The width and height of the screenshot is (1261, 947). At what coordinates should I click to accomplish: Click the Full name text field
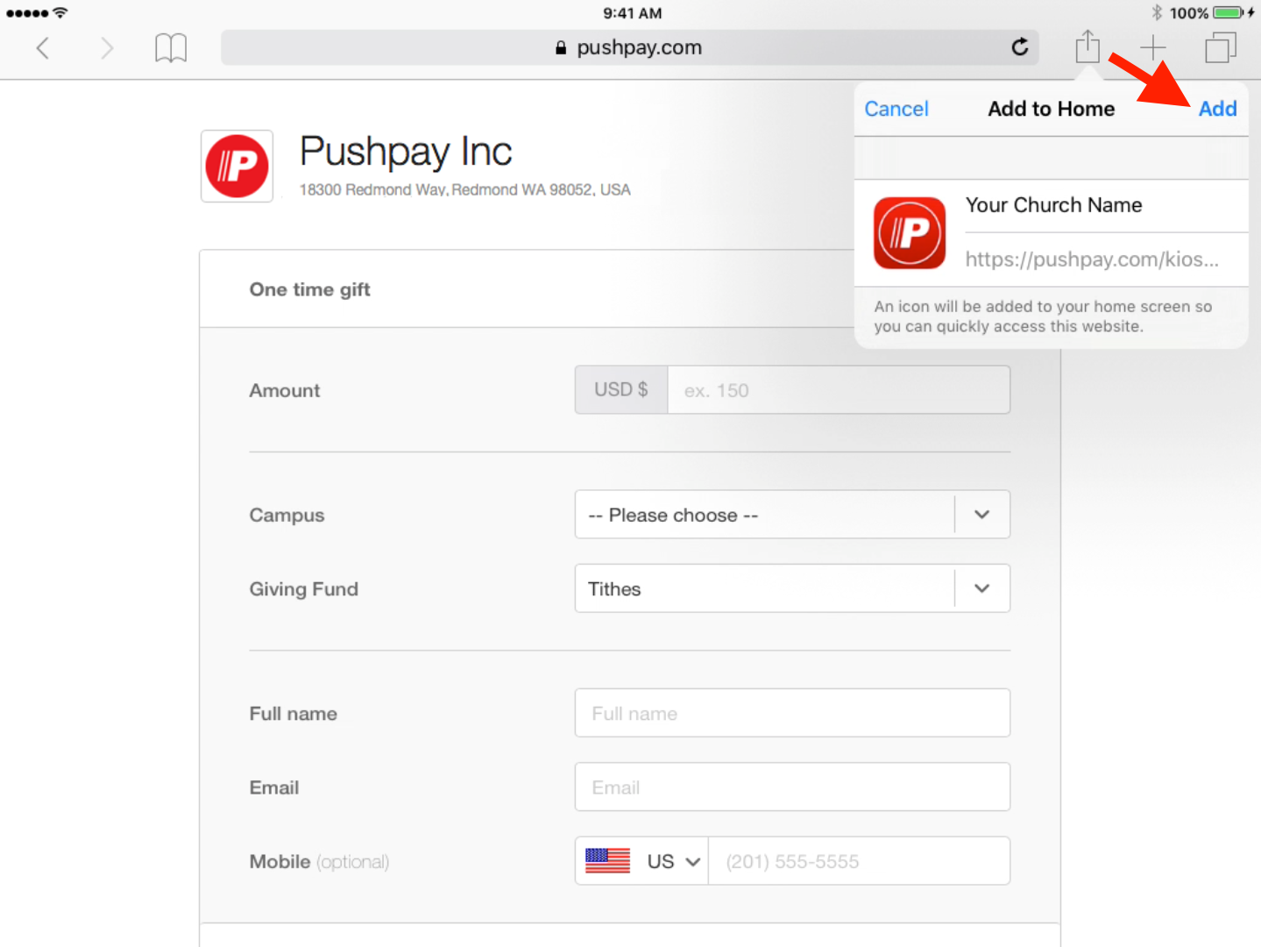tap(791, 713)
